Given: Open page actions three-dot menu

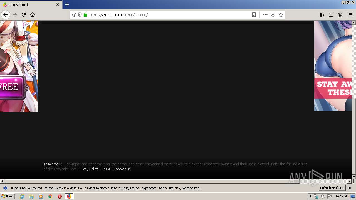Looking at the screenshot, I should pyautogui.click(x=265, y=15).
